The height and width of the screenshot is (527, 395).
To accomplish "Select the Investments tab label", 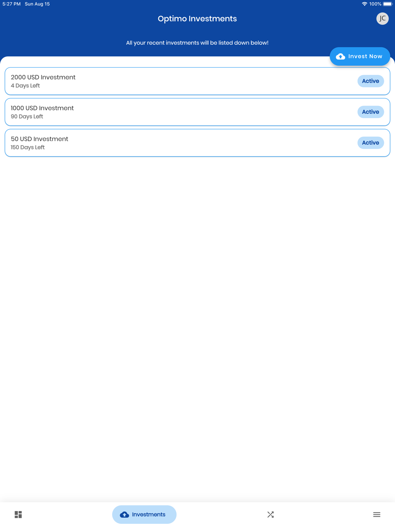I will pos(149,514).
